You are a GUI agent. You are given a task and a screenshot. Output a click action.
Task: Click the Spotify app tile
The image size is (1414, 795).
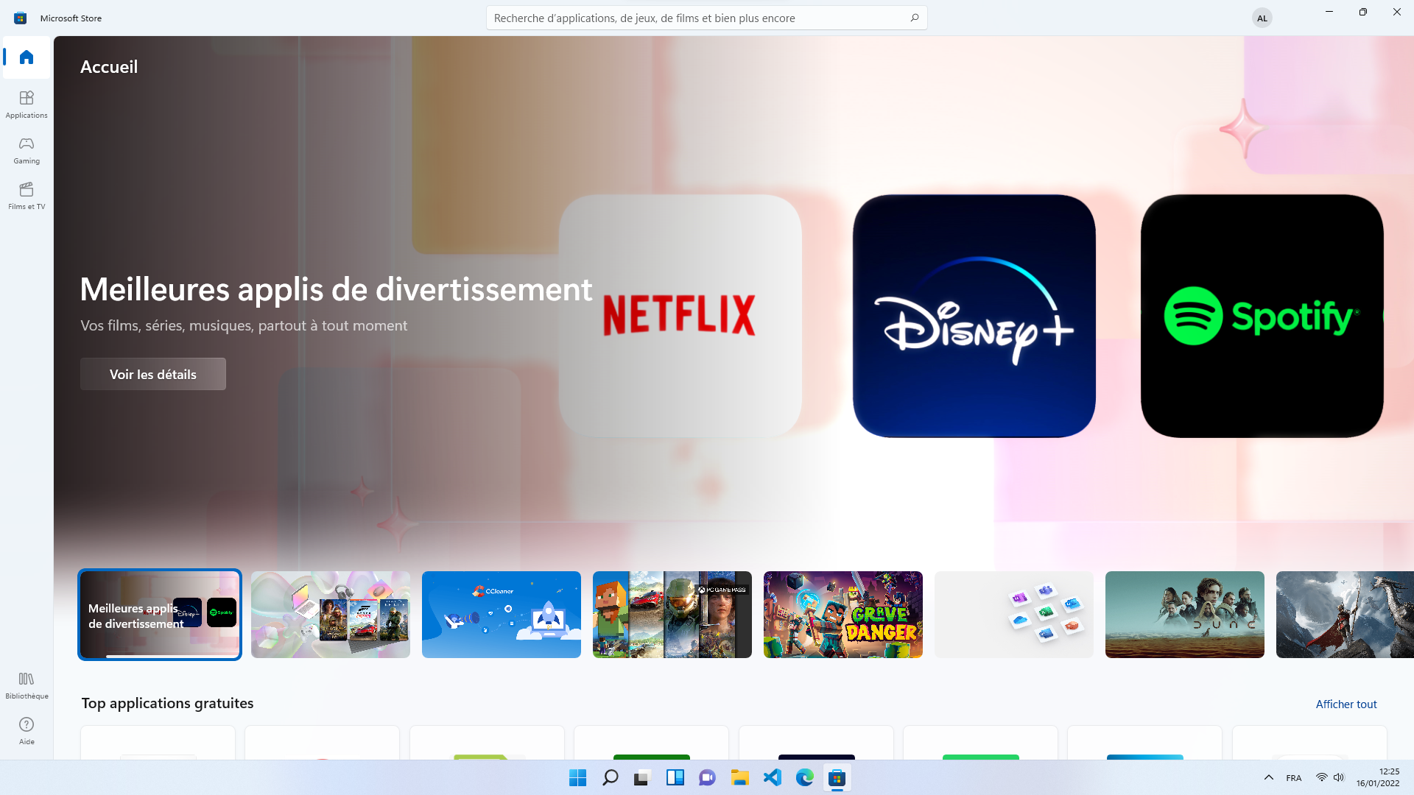(x=1262, y=316)
